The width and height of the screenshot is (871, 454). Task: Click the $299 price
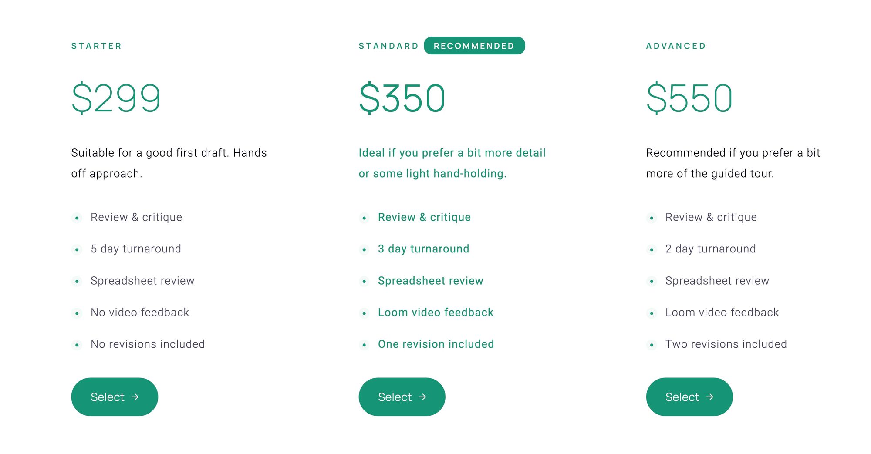(x=116, y=98)
